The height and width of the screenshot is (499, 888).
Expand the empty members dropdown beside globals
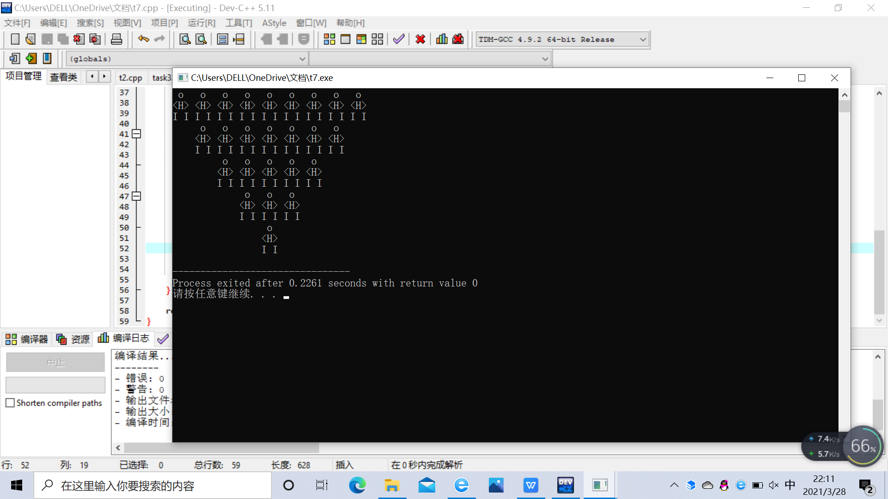point(545,59)
